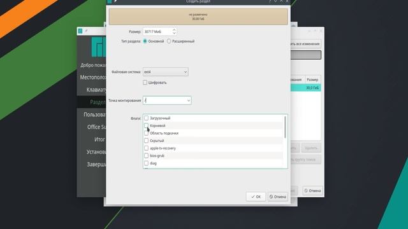Increase partition size with up arrow
The image size is (408, 229).
(x=174, y=30)
